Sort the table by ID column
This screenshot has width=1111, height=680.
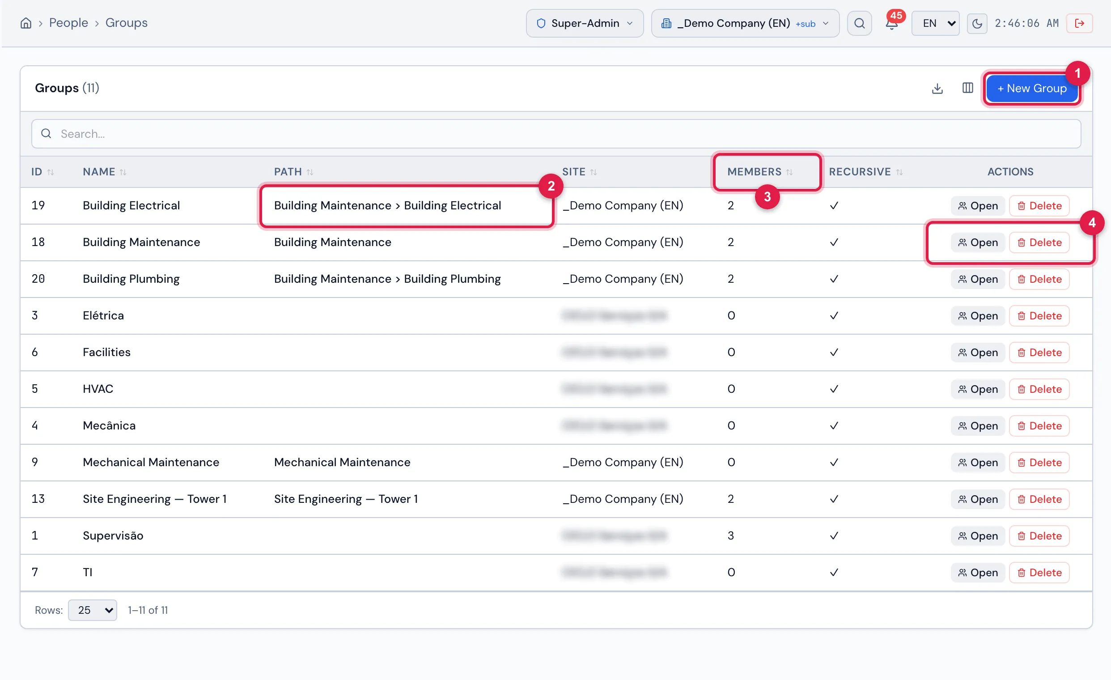pos(42,172)
